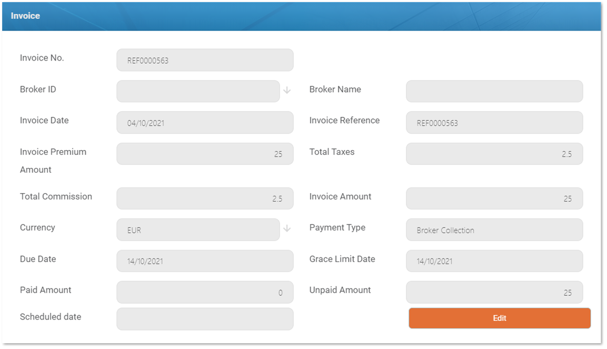Click the Broker Name field
This screenshot has width=607, height=349.
click(x=494, y=91)
